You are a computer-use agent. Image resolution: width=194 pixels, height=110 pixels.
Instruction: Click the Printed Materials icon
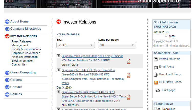pyautogui.click(x=156, y=59)
